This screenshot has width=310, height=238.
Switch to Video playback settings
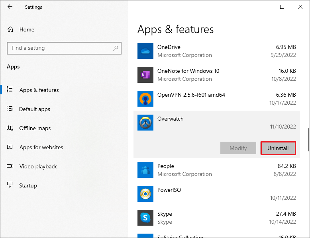click(x=38, y=166)
